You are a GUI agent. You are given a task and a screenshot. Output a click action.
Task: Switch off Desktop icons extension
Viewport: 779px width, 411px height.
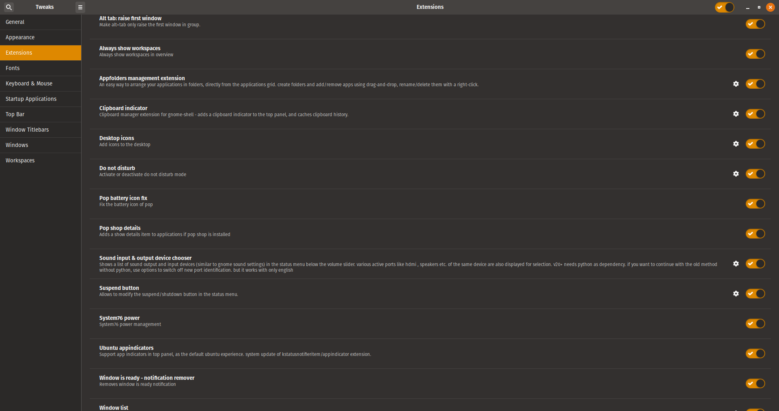click(x=755, y=144)
